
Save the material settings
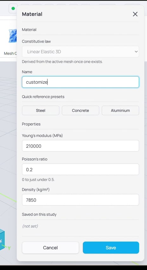pos(111,247)
